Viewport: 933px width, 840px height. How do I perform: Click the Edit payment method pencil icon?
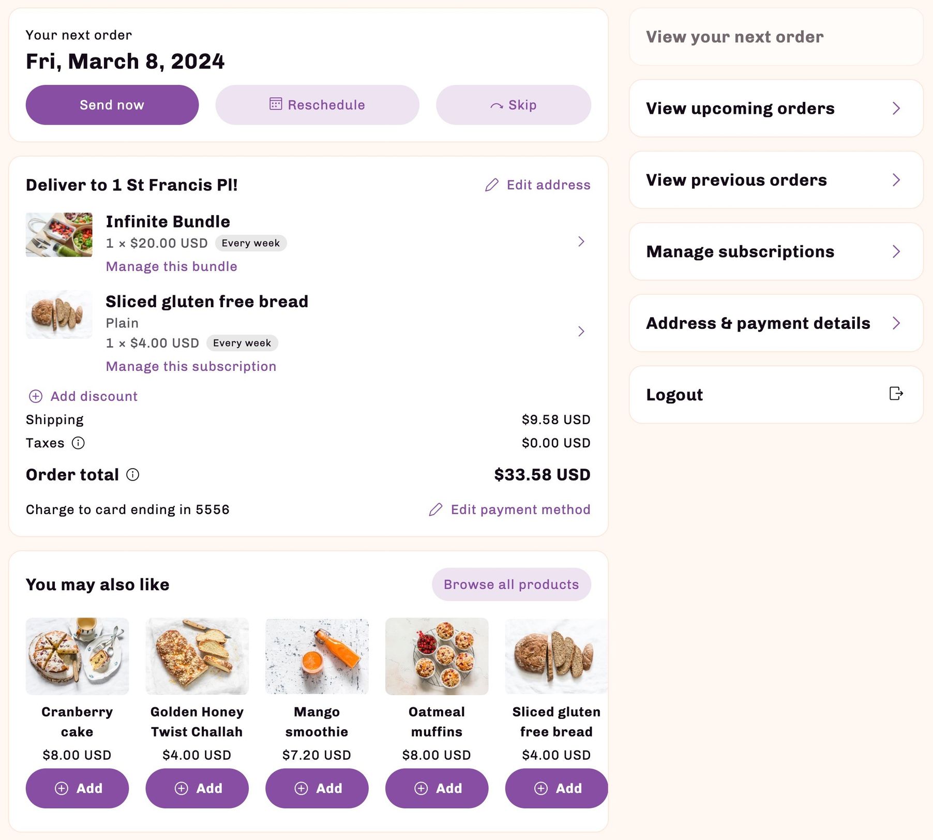point(436,510)
